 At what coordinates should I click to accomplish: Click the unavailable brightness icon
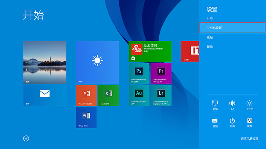[x=249, y=105]
